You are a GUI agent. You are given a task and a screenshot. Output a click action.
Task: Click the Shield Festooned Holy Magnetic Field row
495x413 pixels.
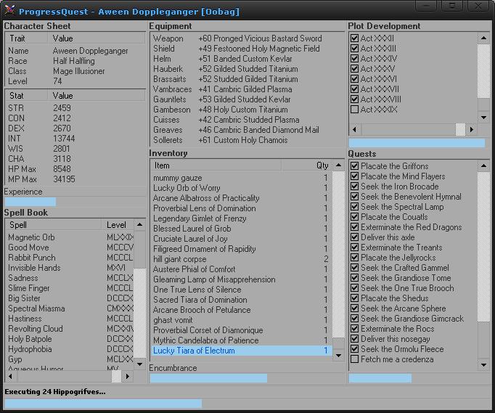[x=247, y=49]
